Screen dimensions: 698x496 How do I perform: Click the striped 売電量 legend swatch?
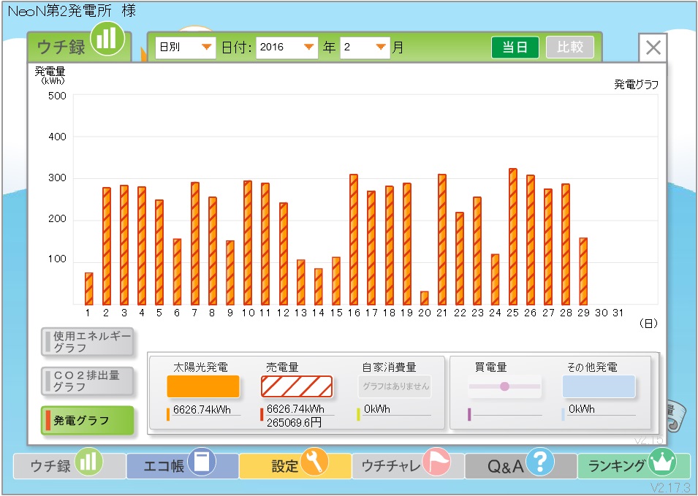[x=297, y=386]
